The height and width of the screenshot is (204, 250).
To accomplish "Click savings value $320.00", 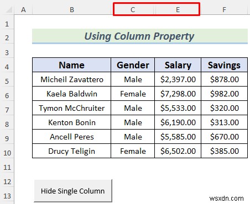I will 224,108.
